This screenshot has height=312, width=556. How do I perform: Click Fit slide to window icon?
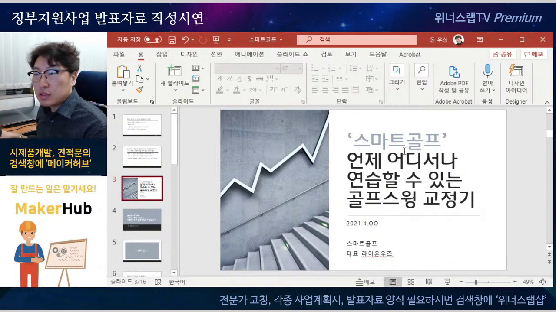[x=543, y=282]
